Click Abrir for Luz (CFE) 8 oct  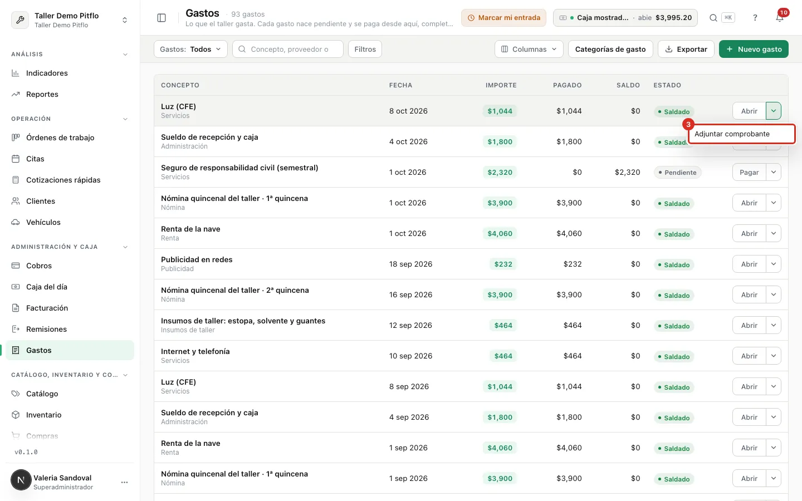tap(749, 111)
